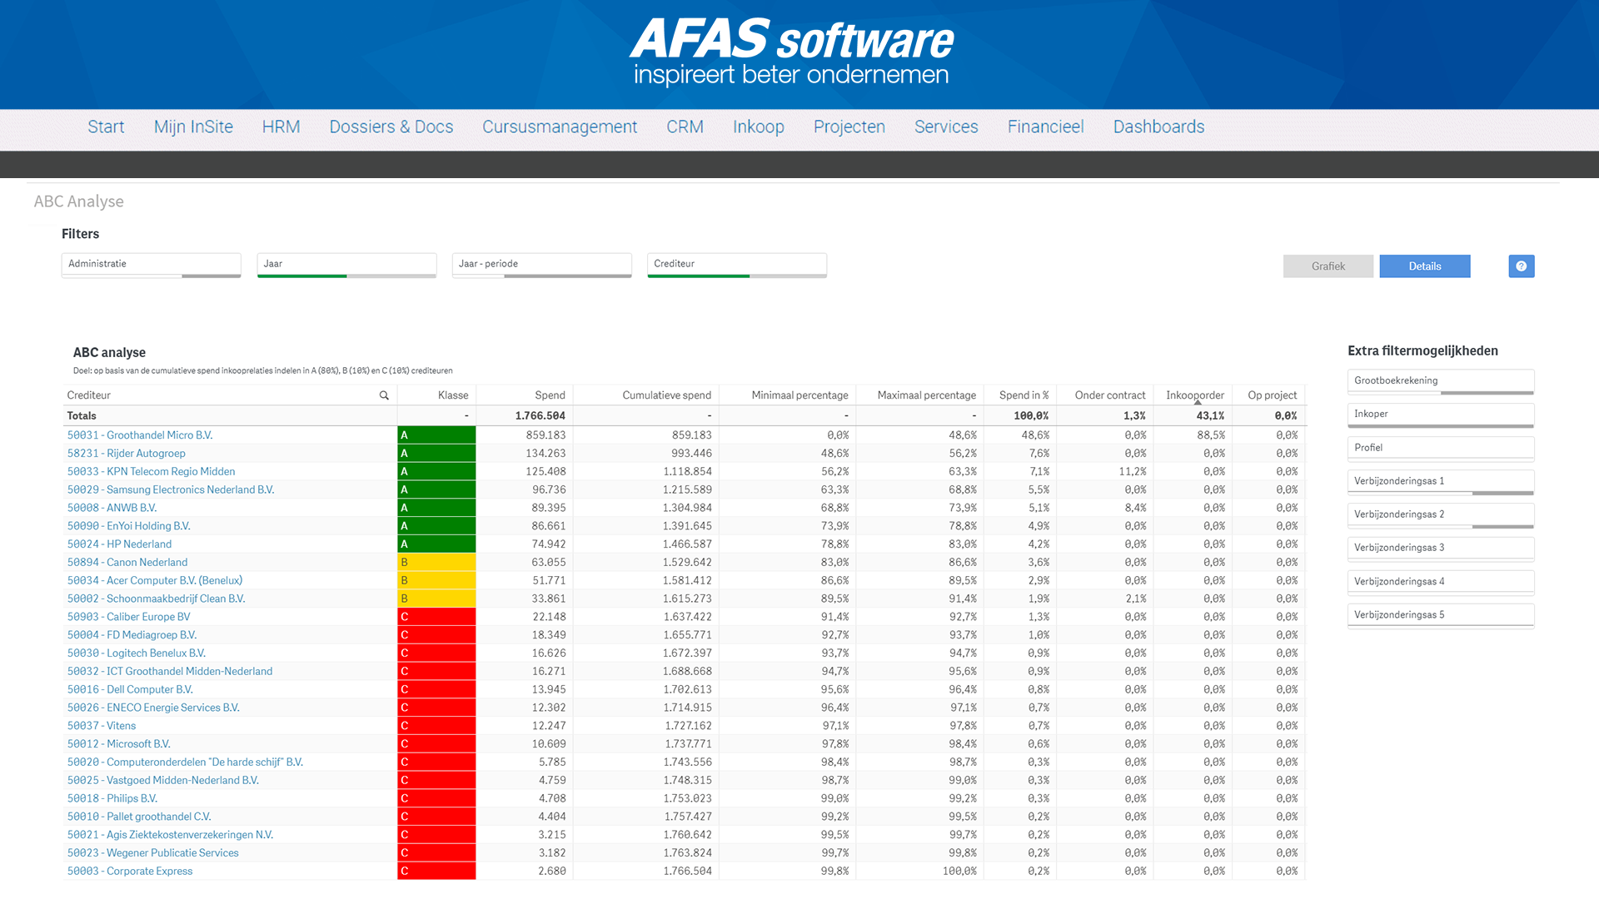Select creditor 50008 - ANWB B.V.
1599x899 pixels.
tap(112, 508)
